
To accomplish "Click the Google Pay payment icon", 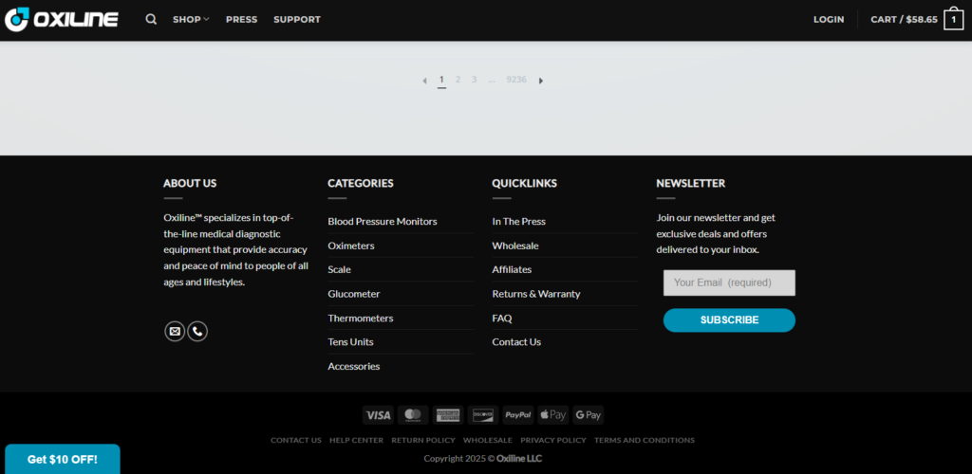I will coord(589,415).
